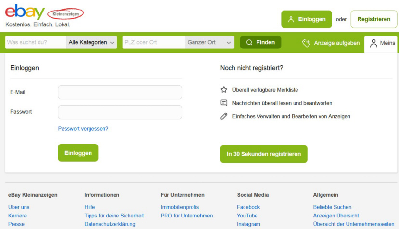Open the Passwort vergessen? link
The width and height of the screenshot is (399, 229).
point(83,129)
